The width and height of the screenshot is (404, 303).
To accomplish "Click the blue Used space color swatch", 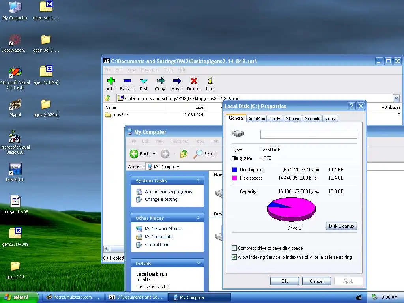I will pyautogui.click(x=234, y=170).
